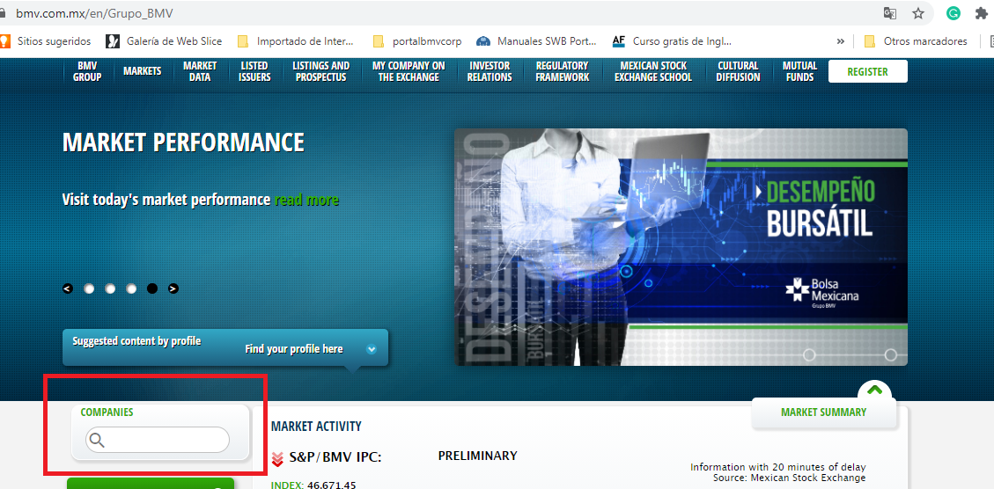Select the first carousel dot
Image resolution: width=994 pixels, height=489 pixels.
click(x=89, y=288)
